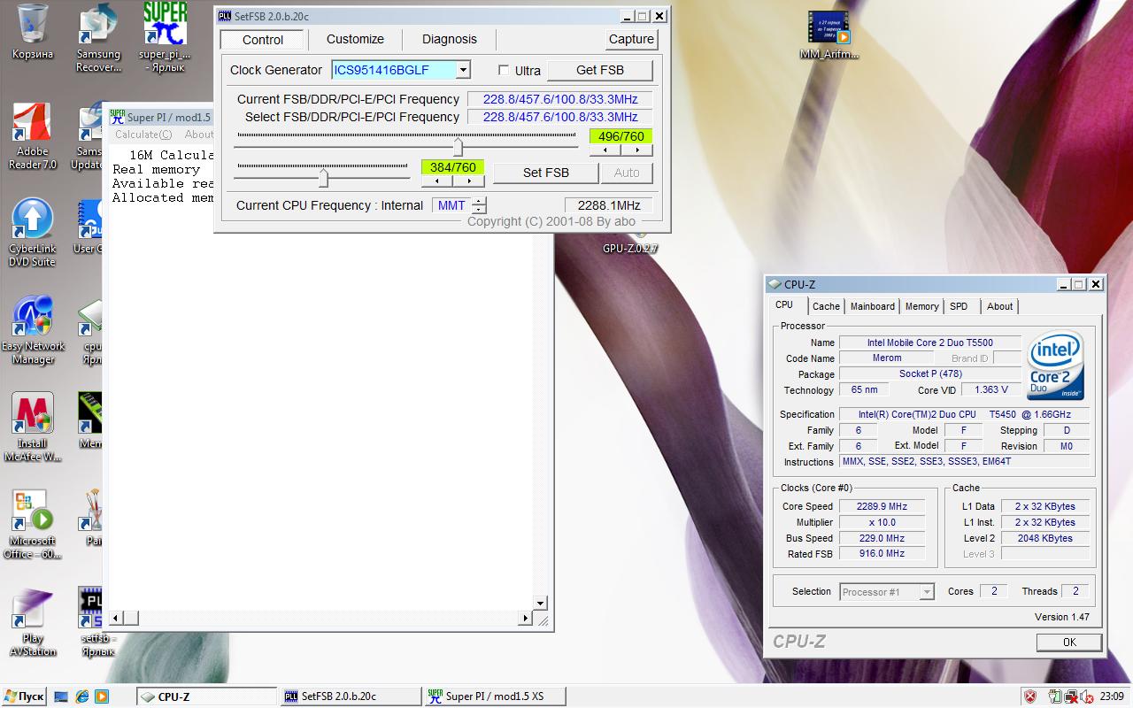The height and width of the screenshot is (708, 1133).
Task: Click the GPU-Z.0.2.7 desktop label
Action: pyautogui.click(x=630, y=250)
